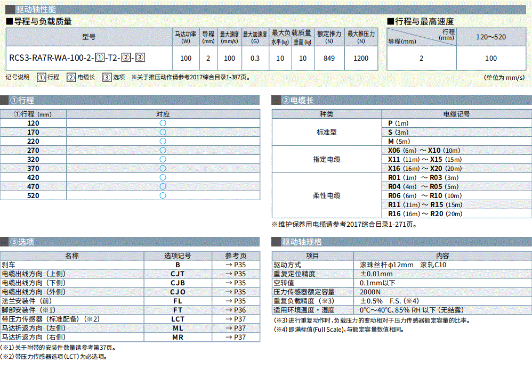Click the R01 (1m) ~ R03 (3m) entry
Viewport: 532px width, 370px height.
(423, 177)
